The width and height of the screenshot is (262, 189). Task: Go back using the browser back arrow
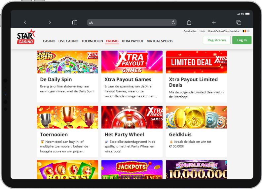(x=25, y=22)
